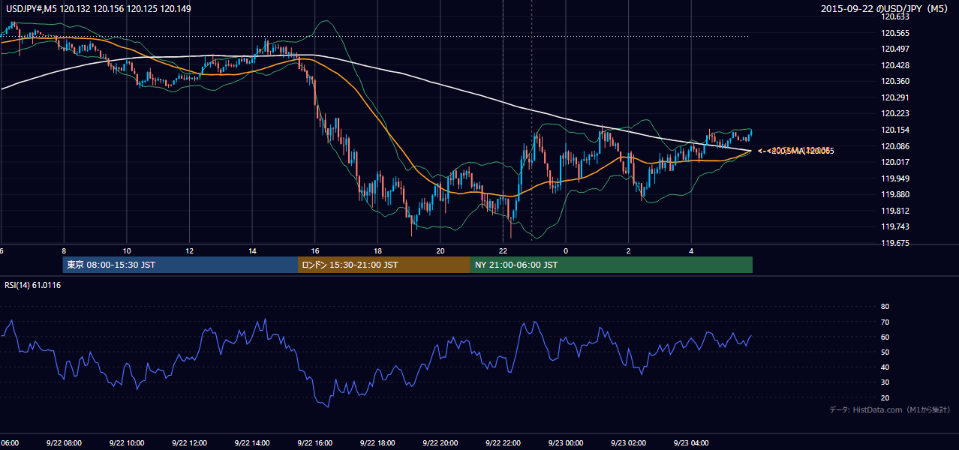959x450 pixels.
Task: Click the bottom date label 9/22 08:00
Action: [63, 443]
